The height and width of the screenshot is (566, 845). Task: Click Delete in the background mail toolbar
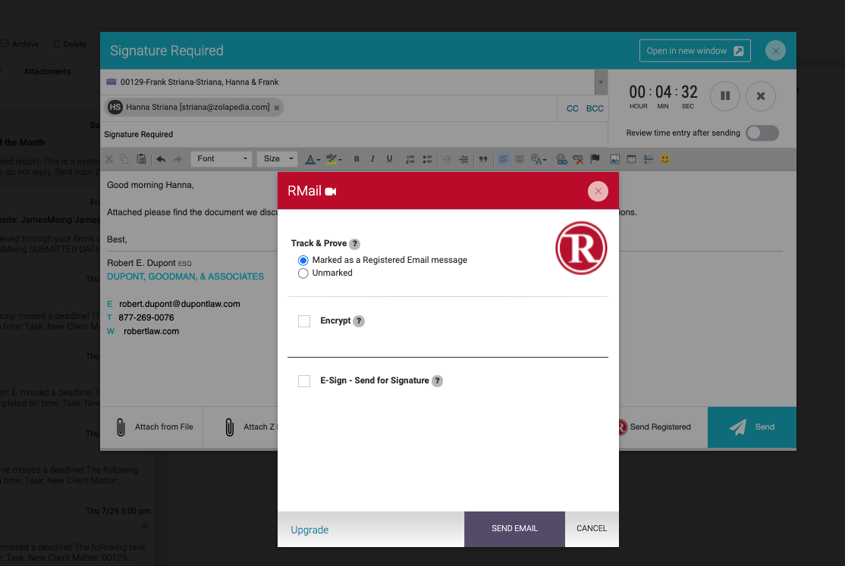click(x=70, y=44)
